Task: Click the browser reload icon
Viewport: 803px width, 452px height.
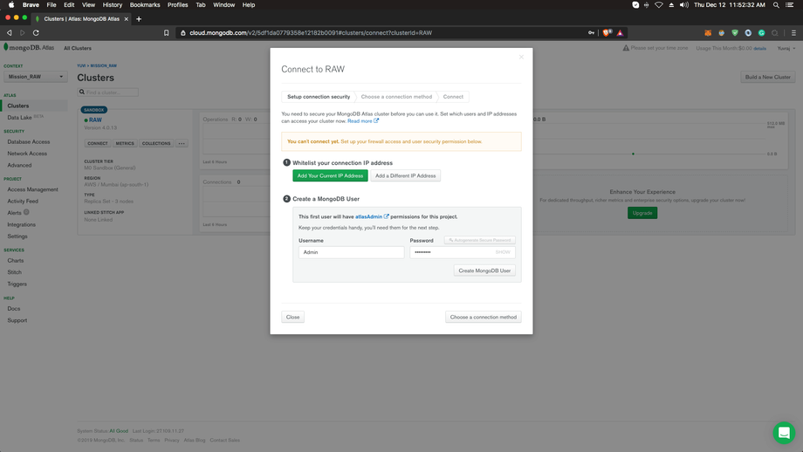Action: 36,33
